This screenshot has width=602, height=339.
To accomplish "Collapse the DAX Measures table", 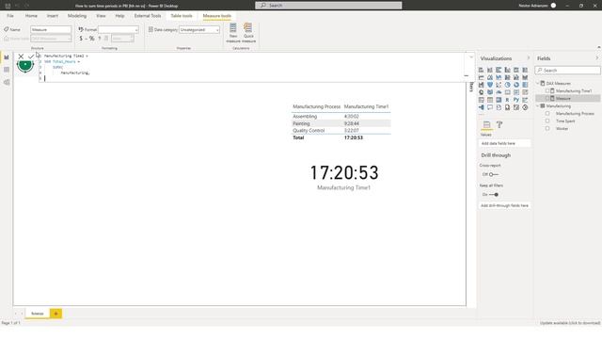I will click(x=538, y=84).
